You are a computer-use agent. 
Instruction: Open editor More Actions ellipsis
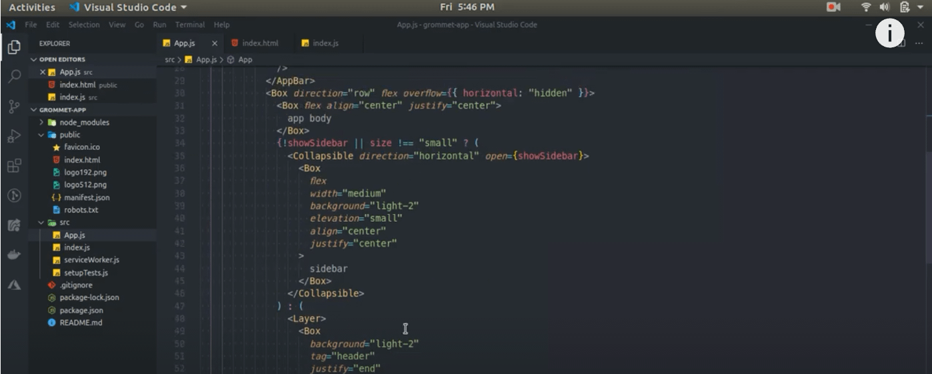919,43
